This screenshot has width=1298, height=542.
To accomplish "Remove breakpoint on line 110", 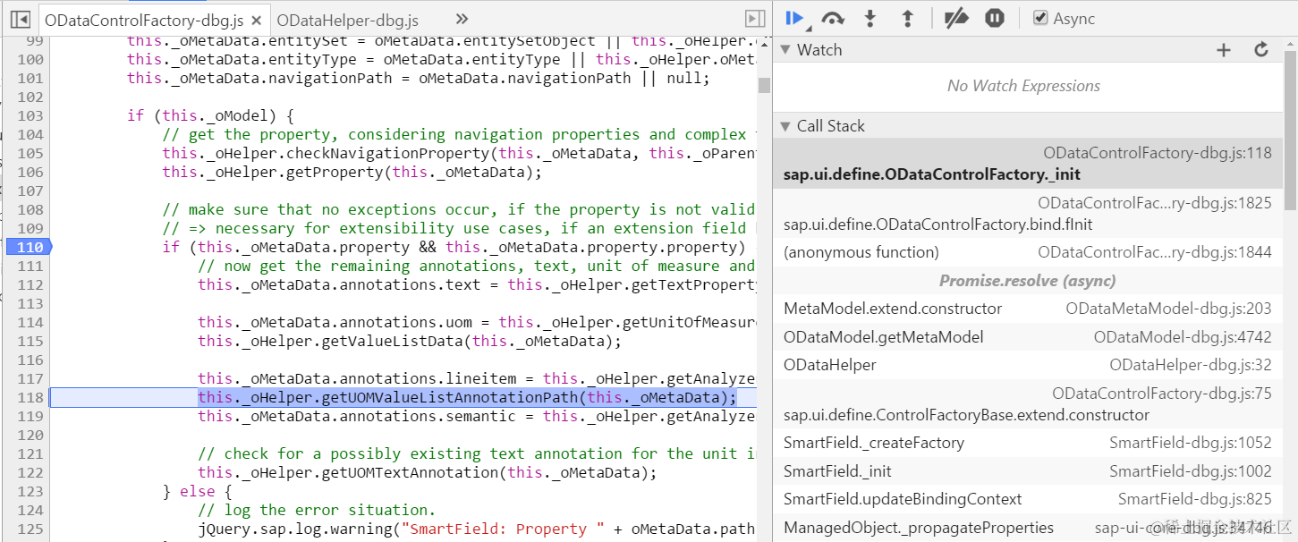I will click(28, 247).
